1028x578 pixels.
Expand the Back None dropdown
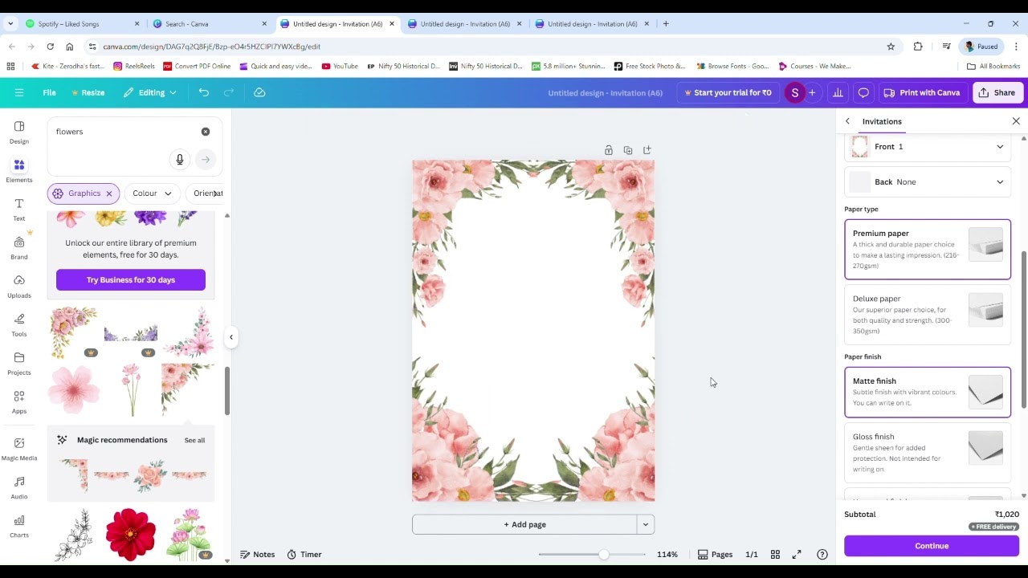tap(928, 182)
